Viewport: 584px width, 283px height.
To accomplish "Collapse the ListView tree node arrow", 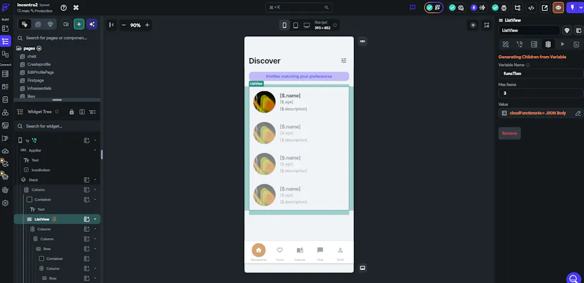I will coord(95,219).
